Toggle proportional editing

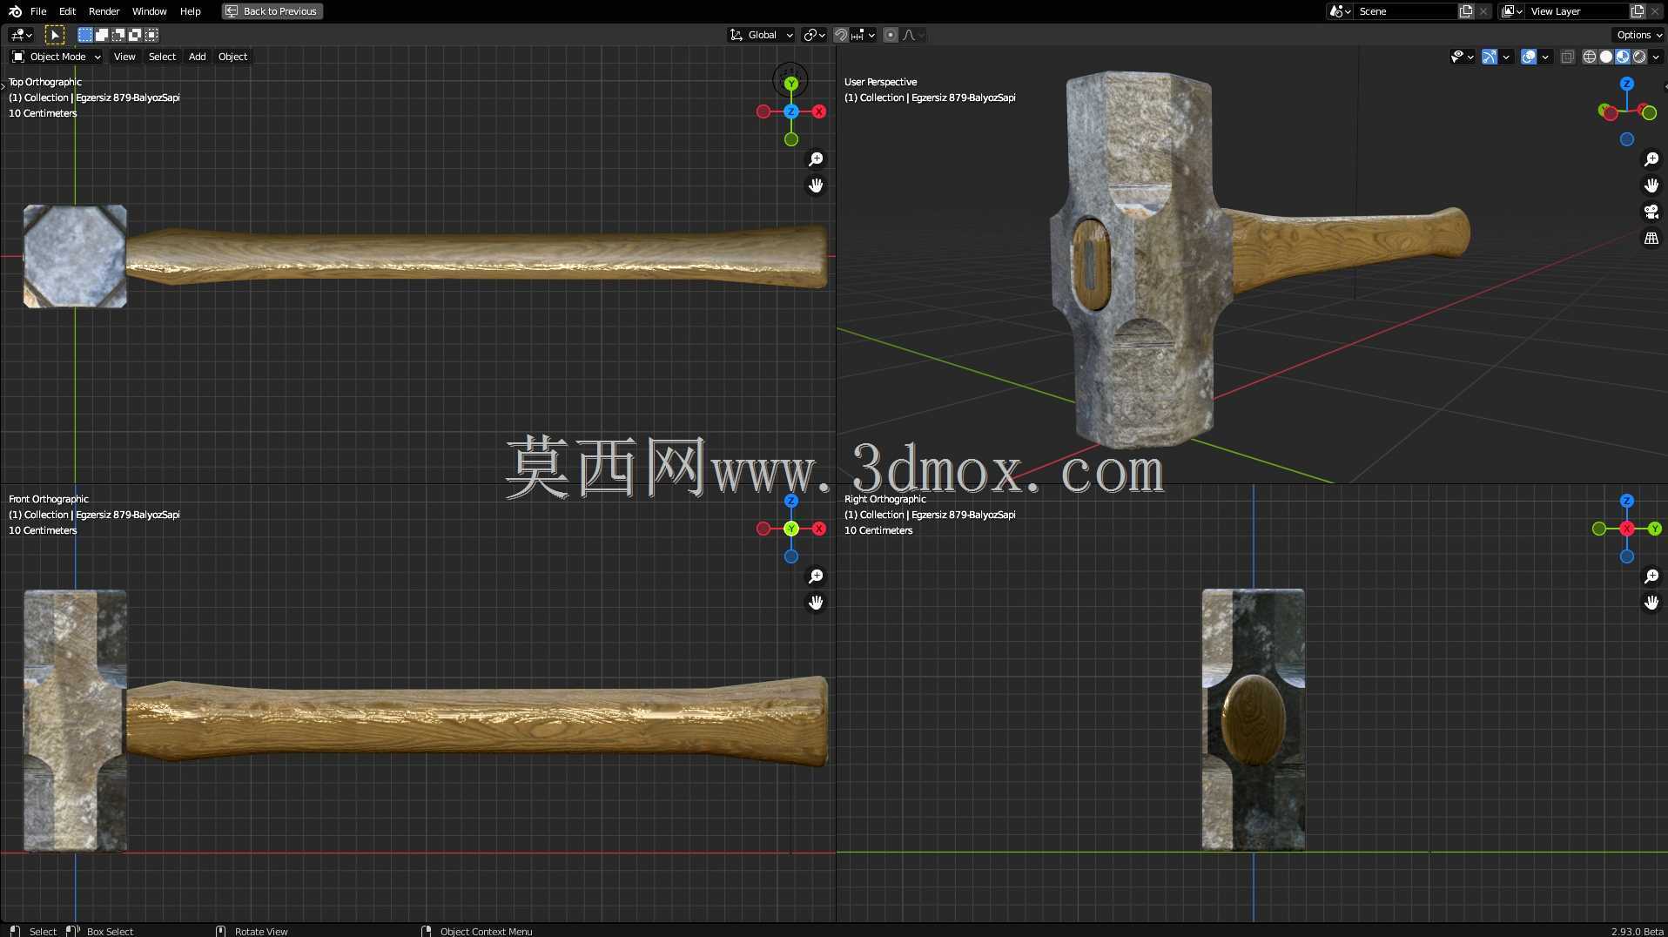[890, 35]
